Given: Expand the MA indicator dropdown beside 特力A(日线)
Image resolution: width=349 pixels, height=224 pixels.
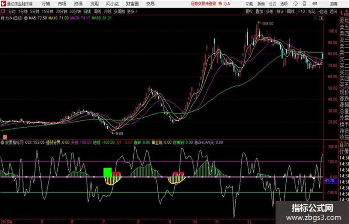Looking at the screenshot, I should click(26, 18).
